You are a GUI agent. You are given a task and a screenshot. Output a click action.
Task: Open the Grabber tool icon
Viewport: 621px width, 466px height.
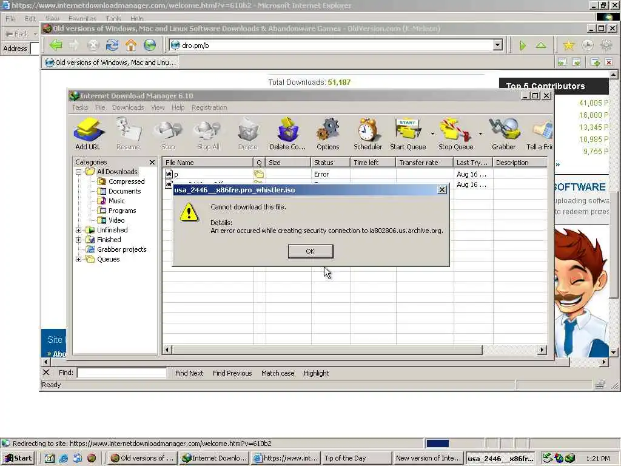[503, 130]
